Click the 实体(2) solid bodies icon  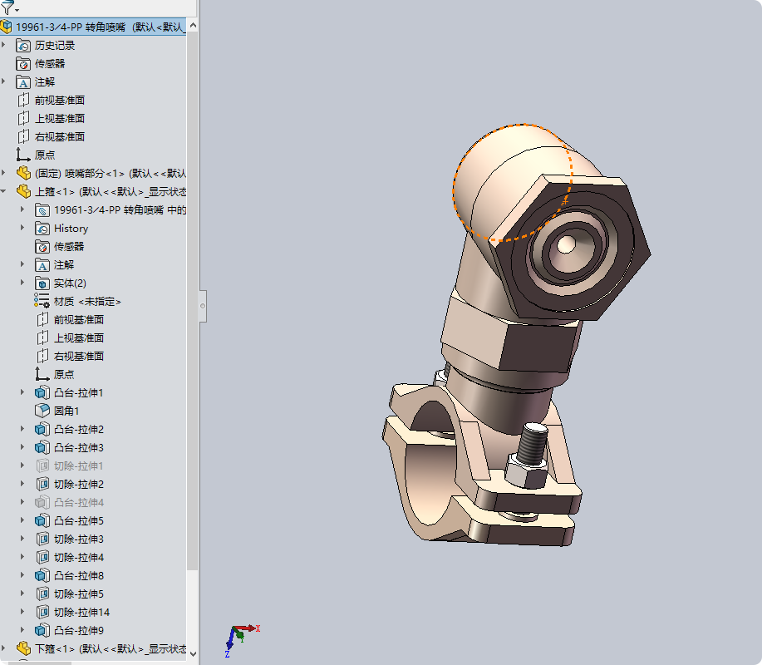click(x=42, y=283)
